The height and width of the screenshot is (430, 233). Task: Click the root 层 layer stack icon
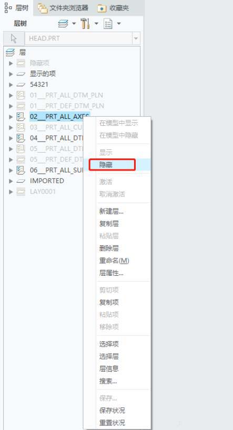10,53
